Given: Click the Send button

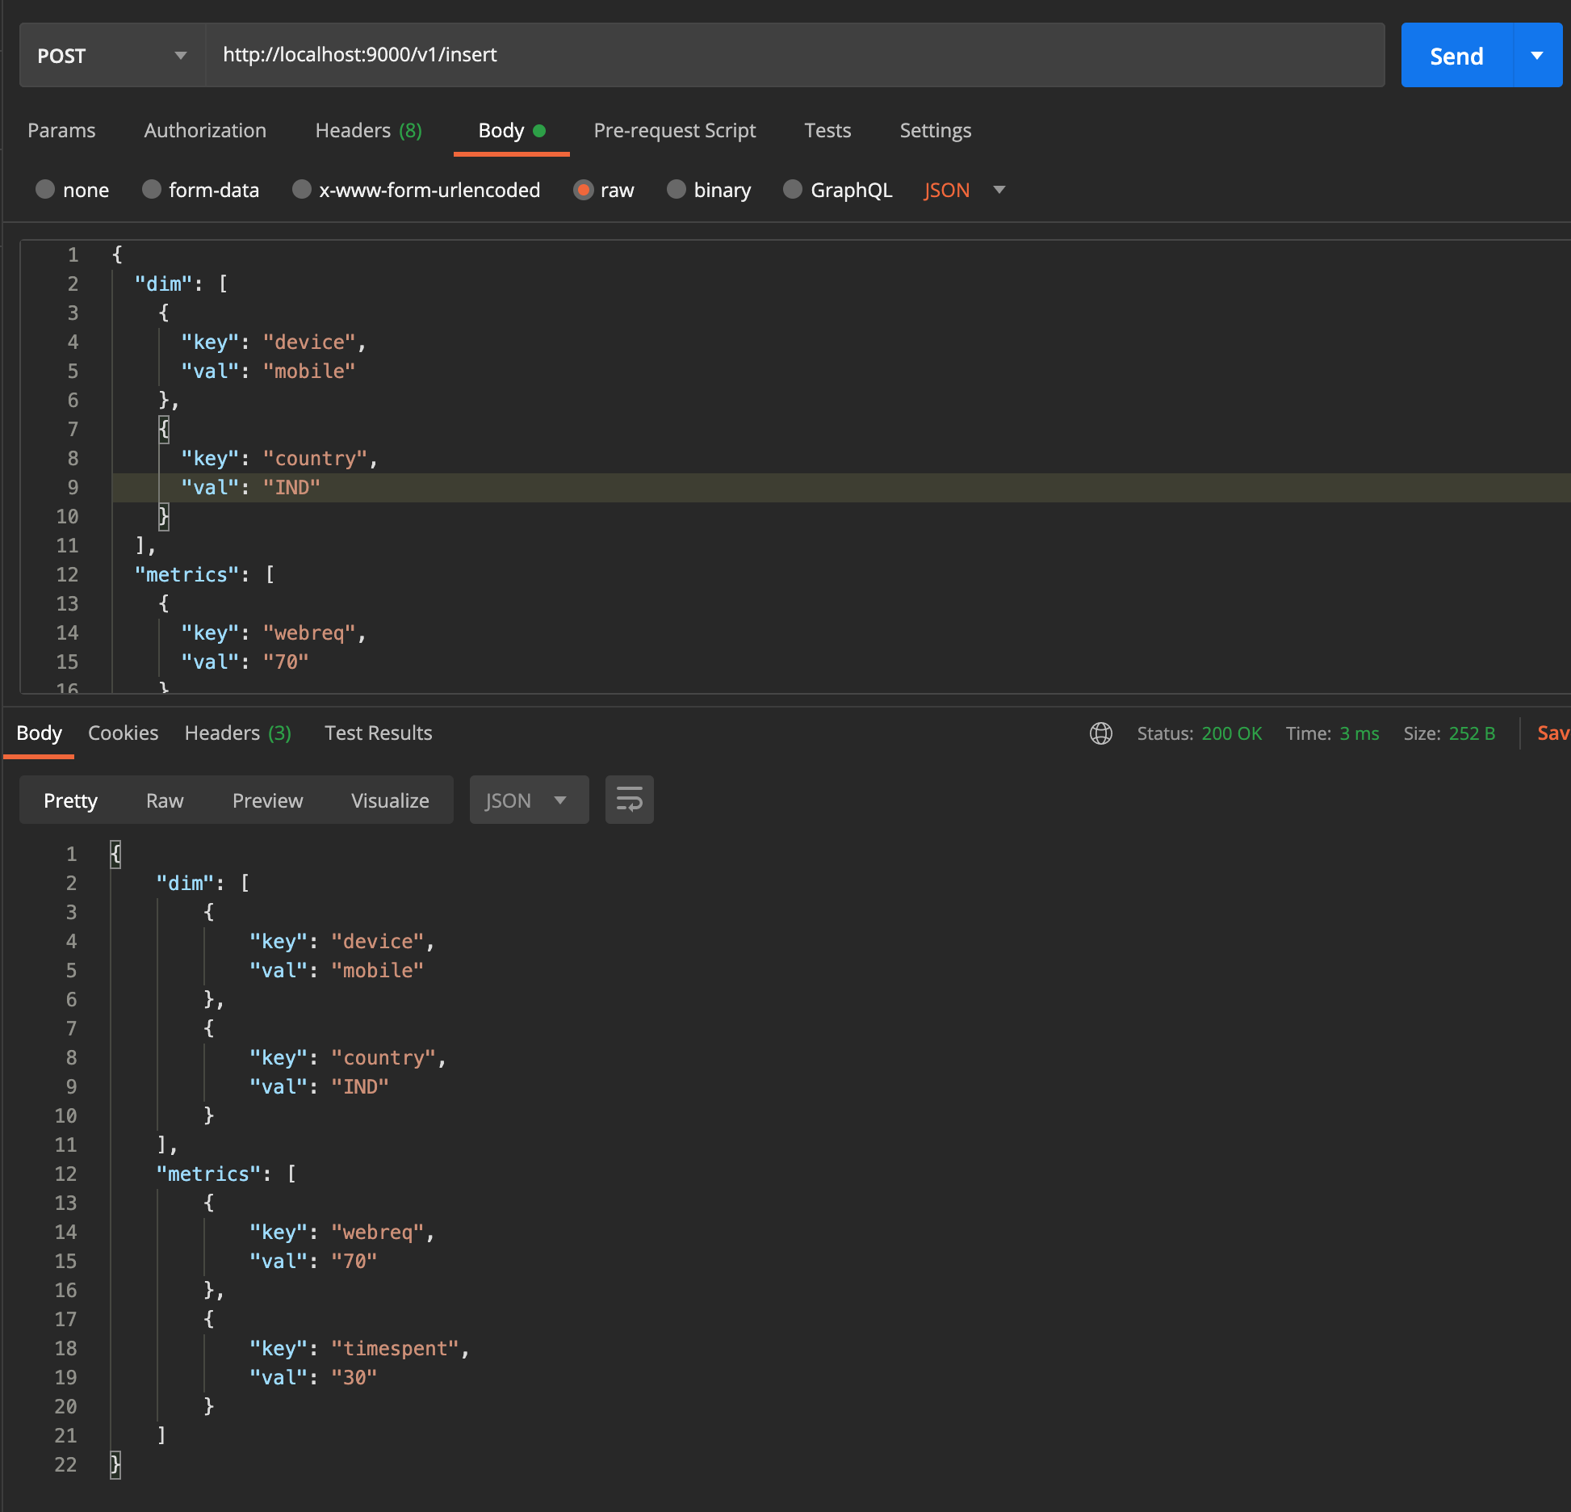Looking at the screenshot, I should pos(1455,55).
